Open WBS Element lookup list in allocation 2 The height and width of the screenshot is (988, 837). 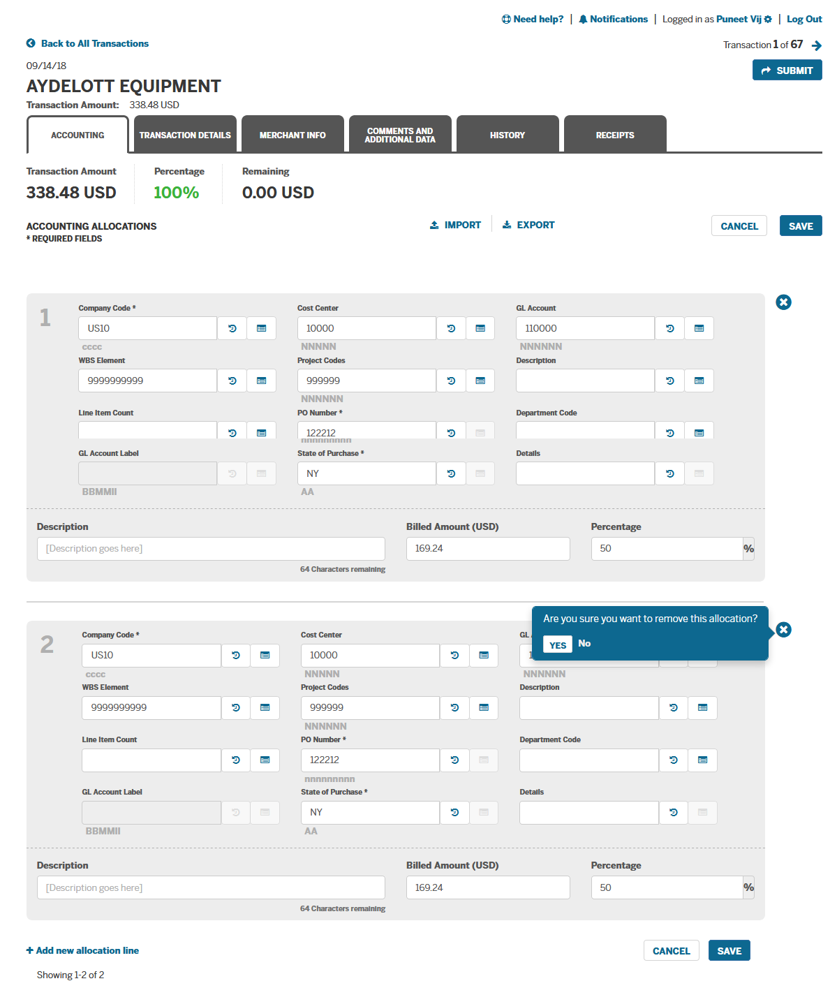[265, 707]
